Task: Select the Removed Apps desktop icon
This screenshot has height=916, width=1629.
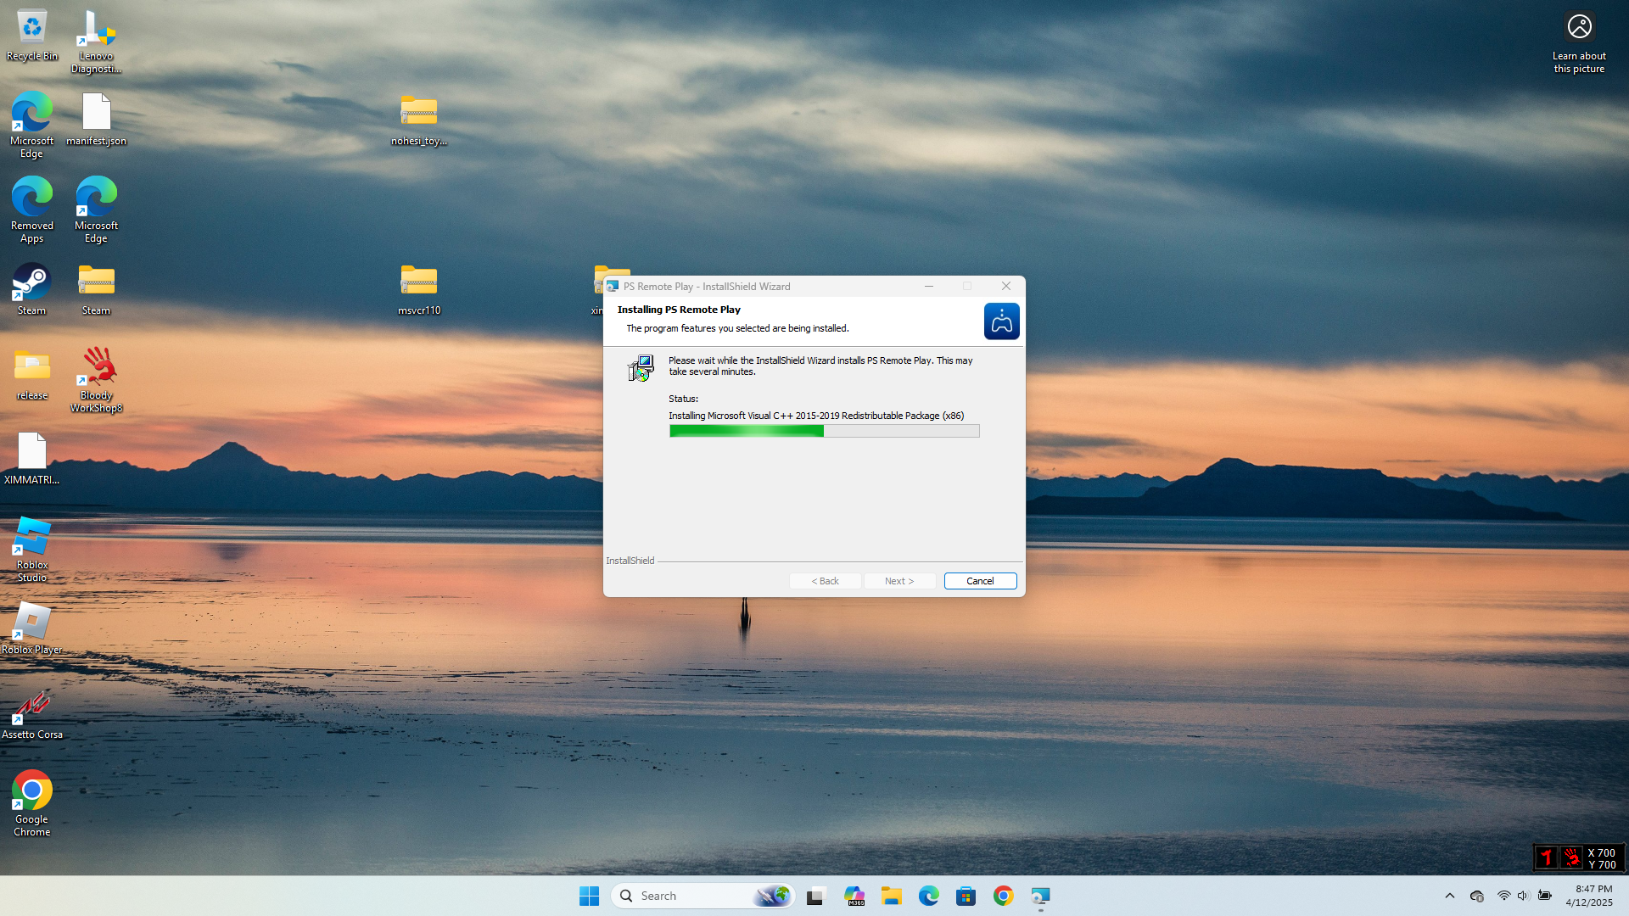Action: (x=32, y=209)
